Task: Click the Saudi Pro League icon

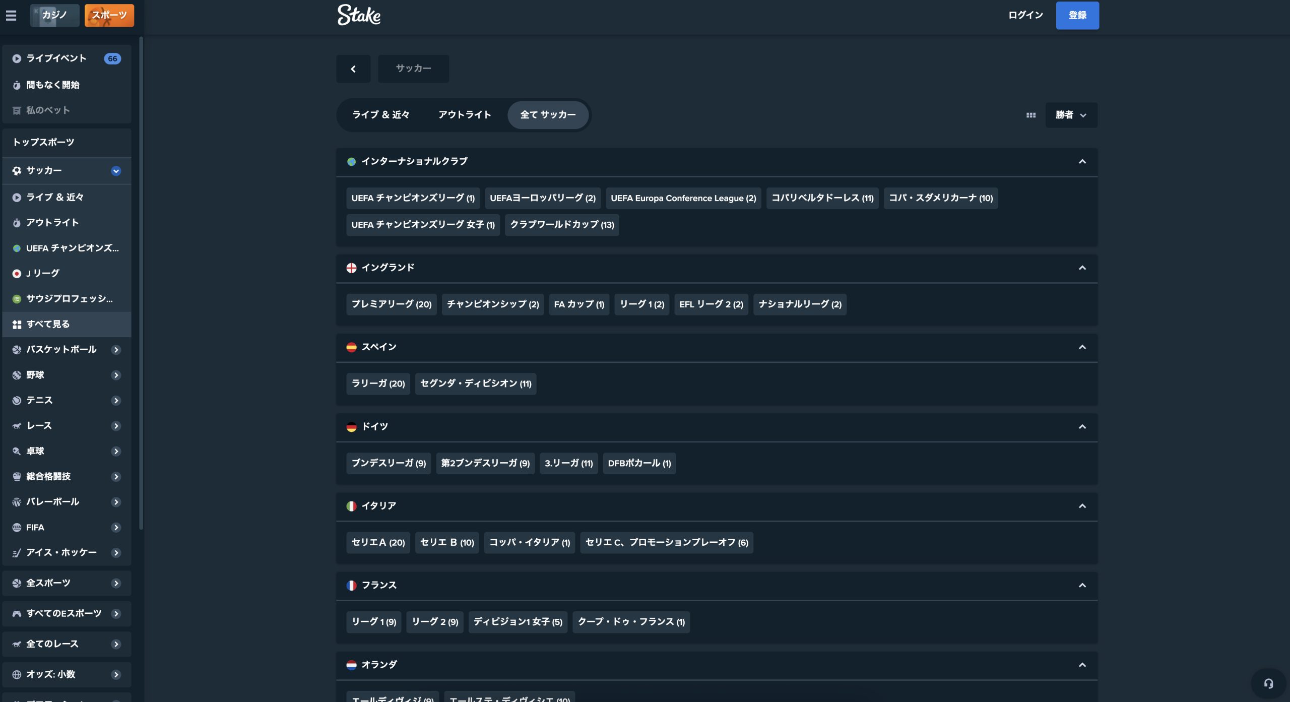Action: 17,299
